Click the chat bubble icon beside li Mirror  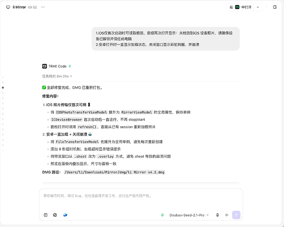click(x=8, y=7)
